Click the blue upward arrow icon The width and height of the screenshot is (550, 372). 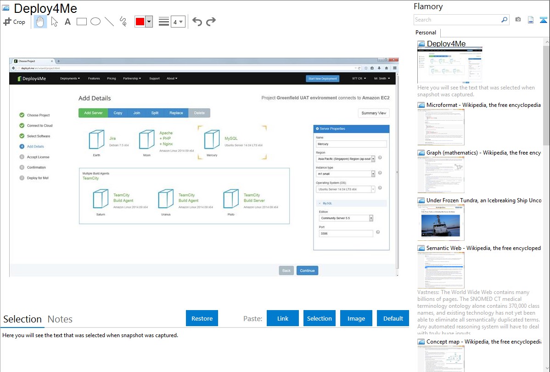543,20
